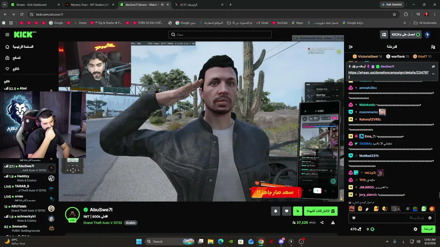The height and width of the screenshot is (247, 440).
Task: Open the gift shop icon next to KICKs button
Action: click(x=384, y=35)
